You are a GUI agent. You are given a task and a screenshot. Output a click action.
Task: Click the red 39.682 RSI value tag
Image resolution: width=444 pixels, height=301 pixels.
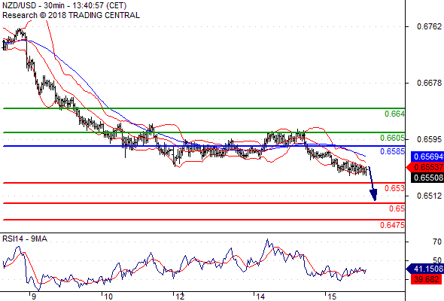point(426,279)
